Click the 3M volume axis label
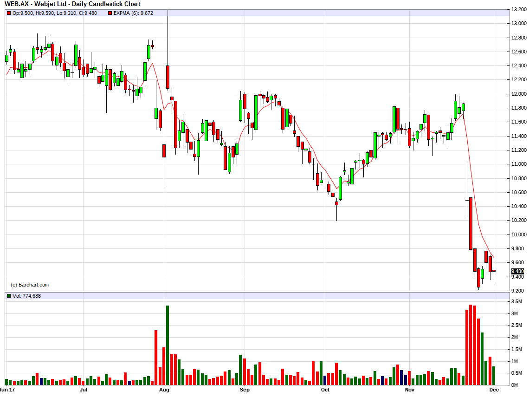 point(515,313)
